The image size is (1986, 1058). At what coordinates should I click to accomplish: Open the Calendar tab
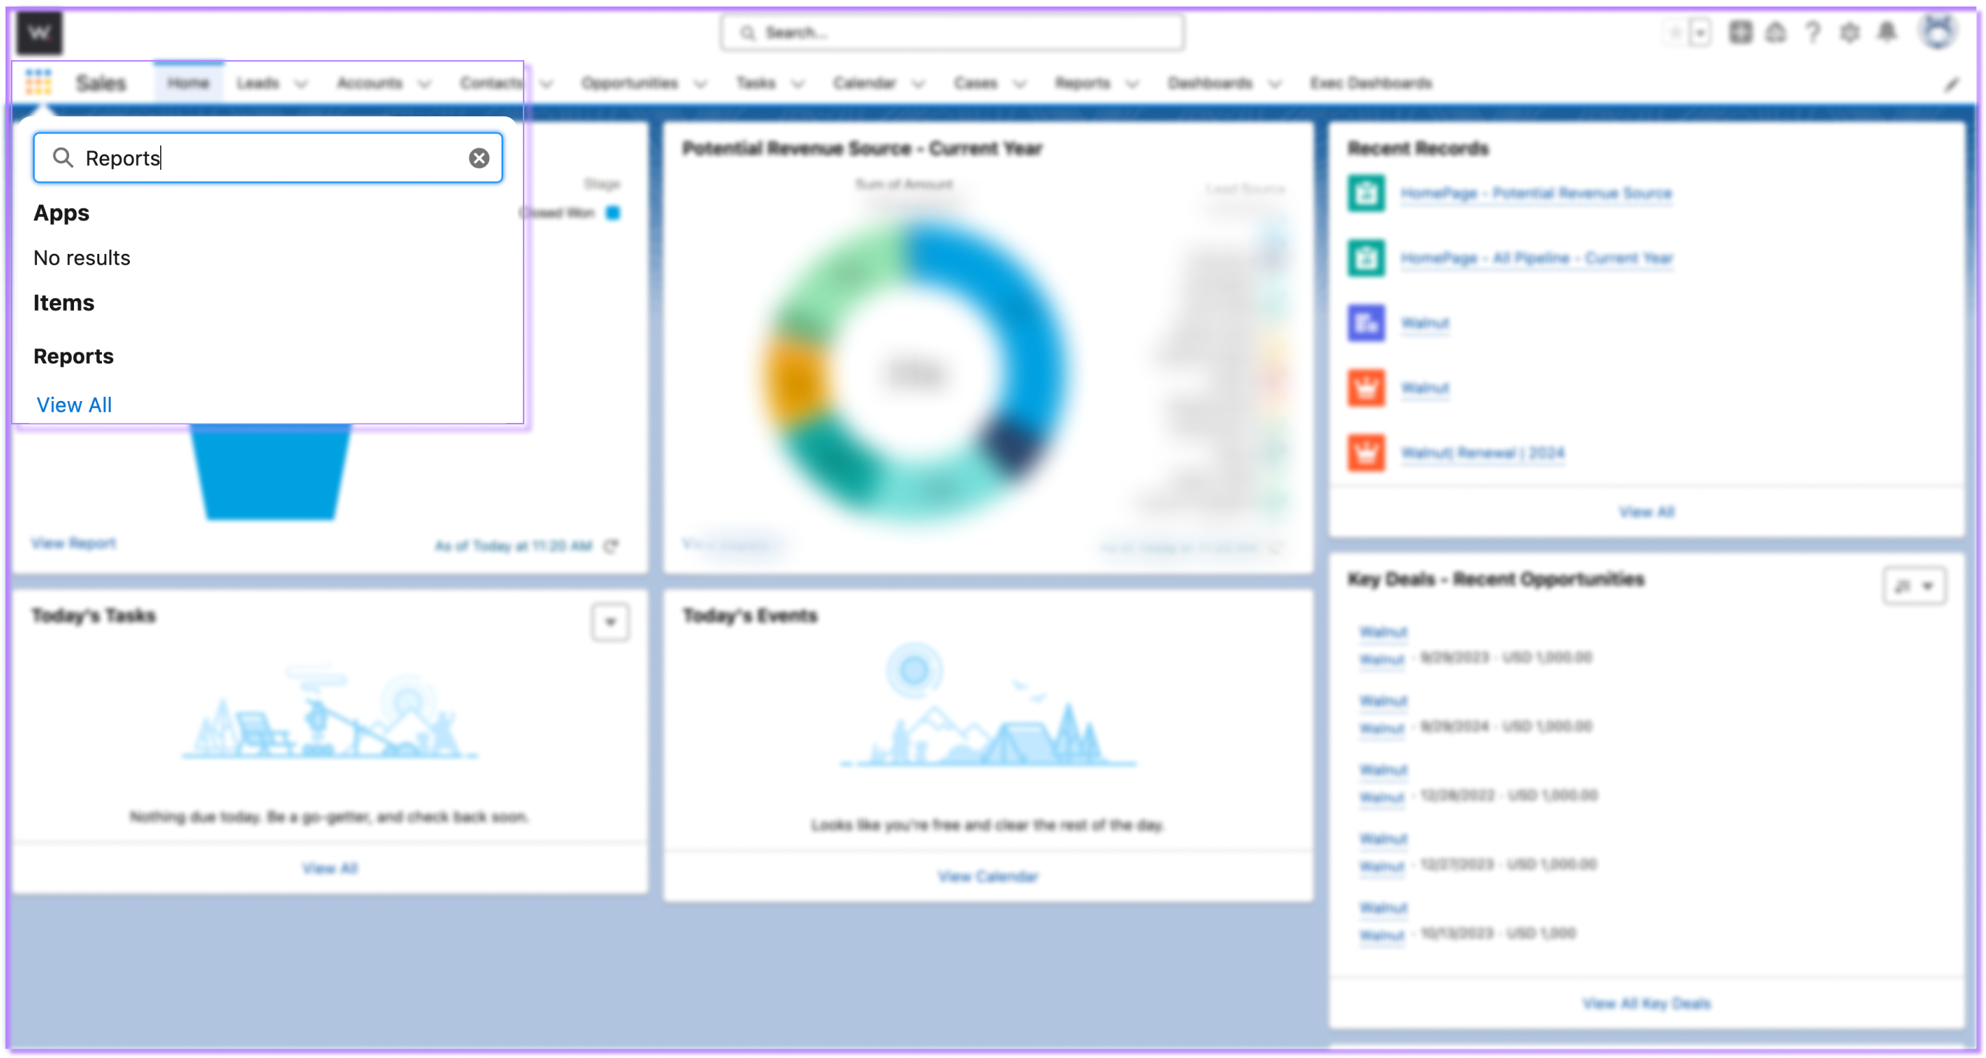click(x=864, y=83)
